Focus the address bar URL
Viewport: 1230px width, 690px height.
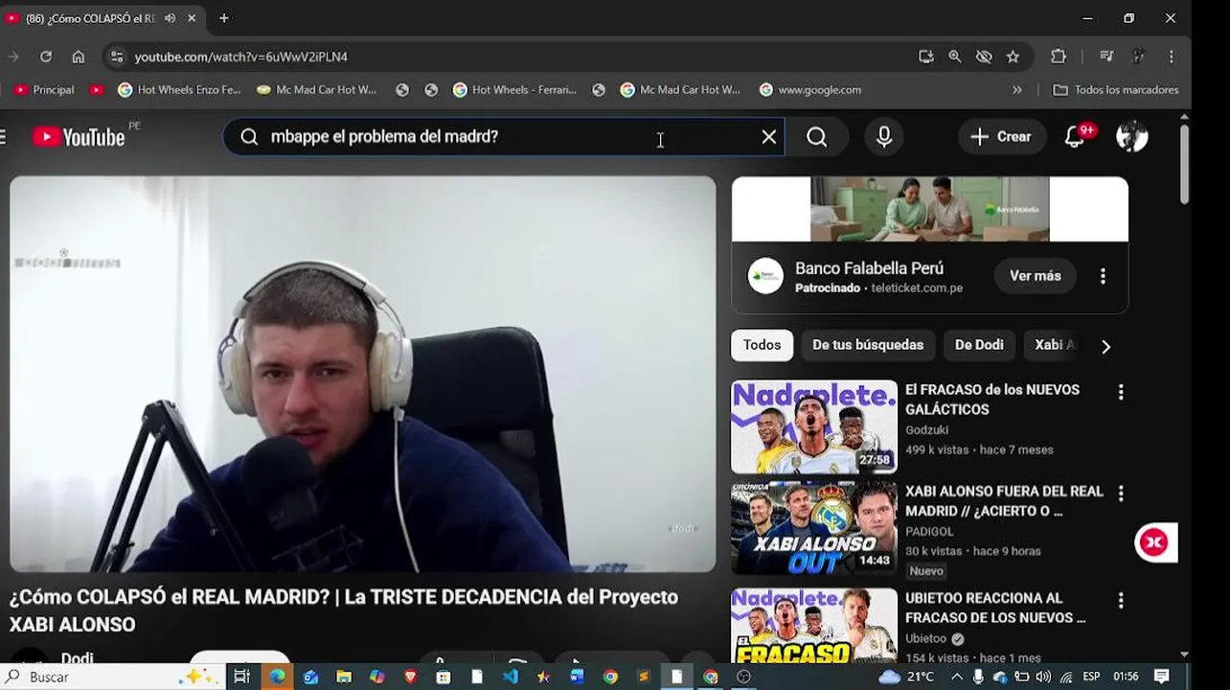tap(241, 57)
